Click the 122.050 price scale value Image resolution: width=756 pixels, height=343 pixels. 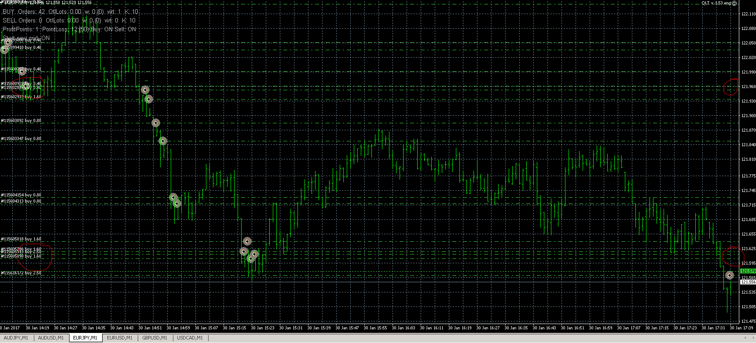click(x=749, y=43)
